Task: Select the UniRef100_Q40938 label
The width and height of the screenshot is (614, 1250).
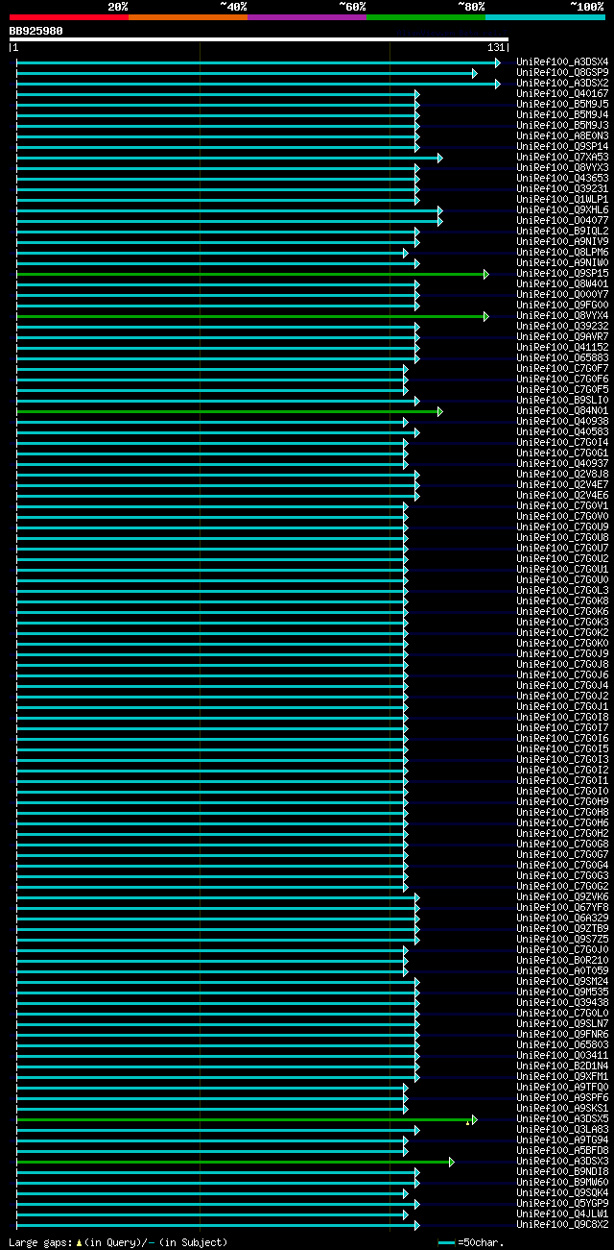Action: tap(562, 422)
